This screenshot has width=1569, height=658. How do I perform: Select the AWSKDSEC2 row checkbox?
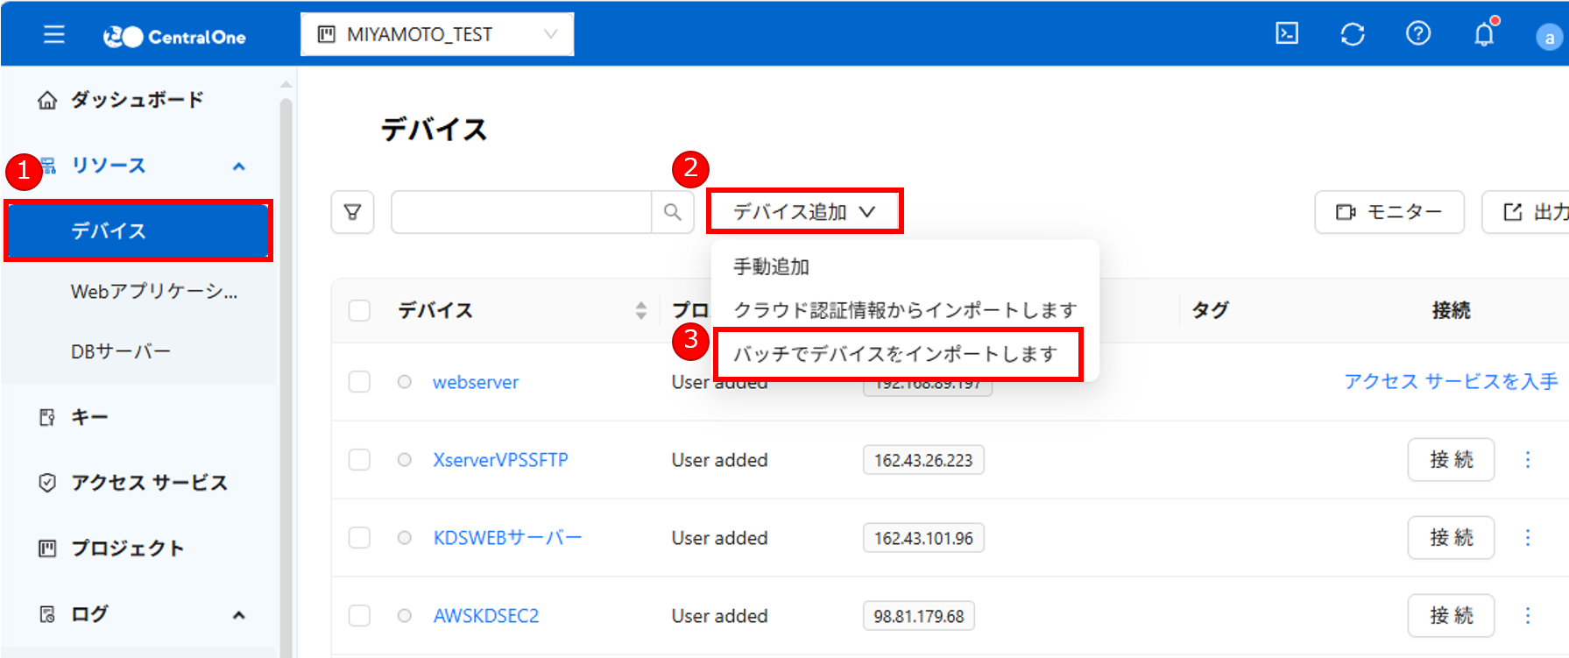(359, 616)
